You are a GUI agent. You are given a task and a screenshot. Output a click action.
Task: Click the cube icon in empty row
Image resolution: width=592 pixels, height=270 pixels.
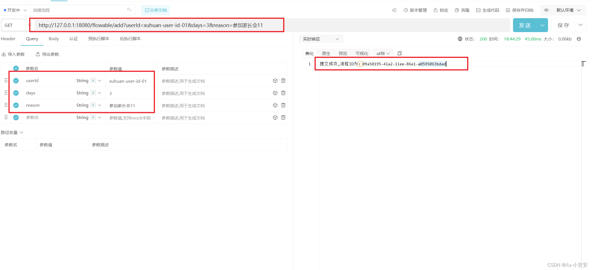point(275,118)
